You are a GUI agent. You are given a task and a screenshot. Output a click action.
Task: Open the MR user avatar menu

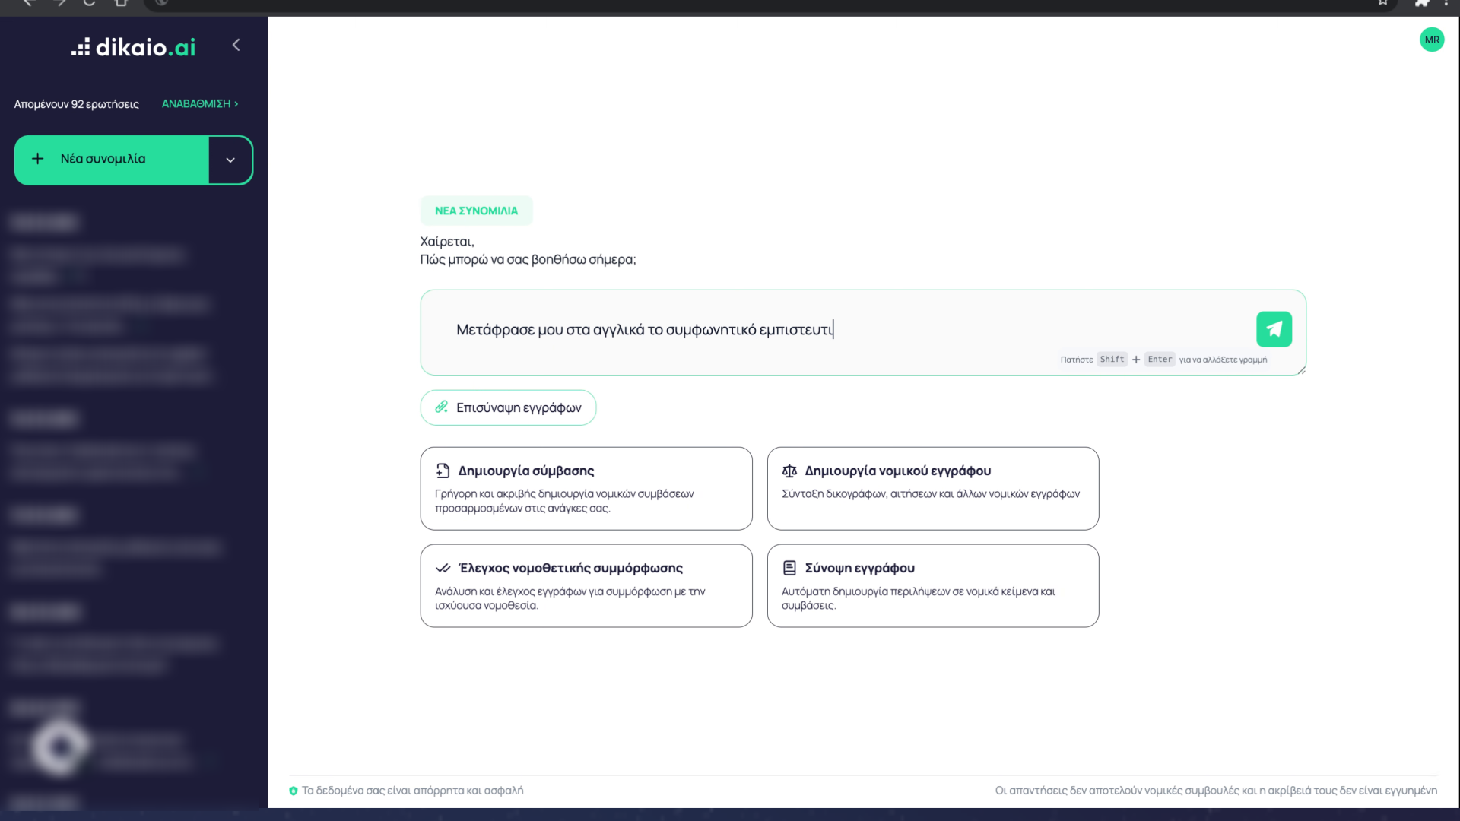point(1431,40)
